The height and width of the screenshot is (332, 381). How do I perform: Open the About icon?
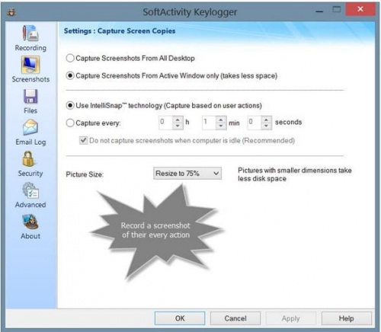click(30, 222)
